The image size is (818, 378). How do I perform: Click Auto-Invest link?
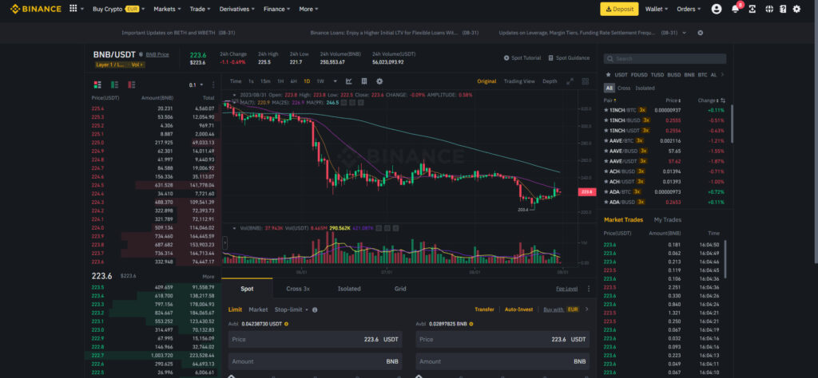coord(518,309)
